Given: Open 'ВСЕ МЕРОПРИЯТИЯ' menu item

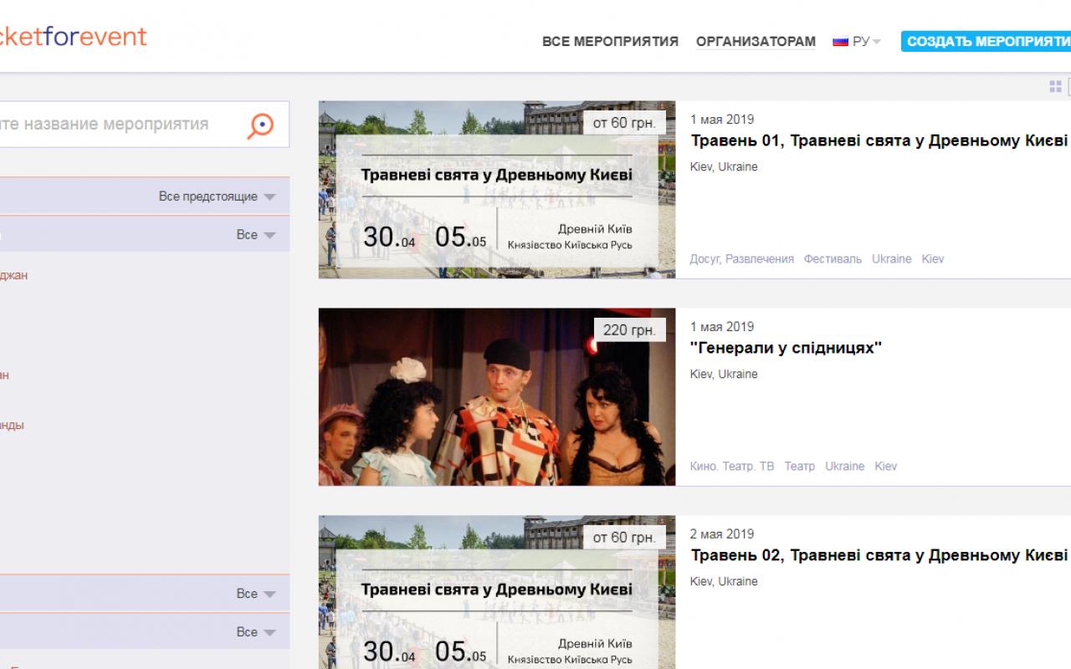Looking at the screenshot, I should pyautogui.click(x=610, y=42).
